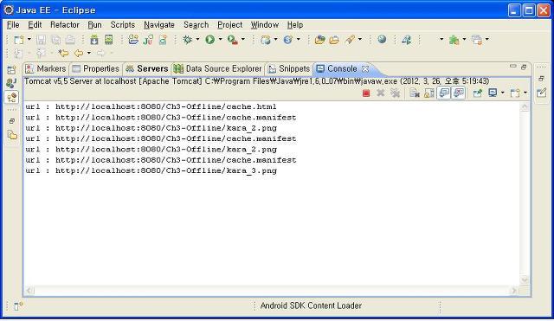Open the Search menu
The height and width of the screenshot is (321, 554).
click(x=196, y=25)
